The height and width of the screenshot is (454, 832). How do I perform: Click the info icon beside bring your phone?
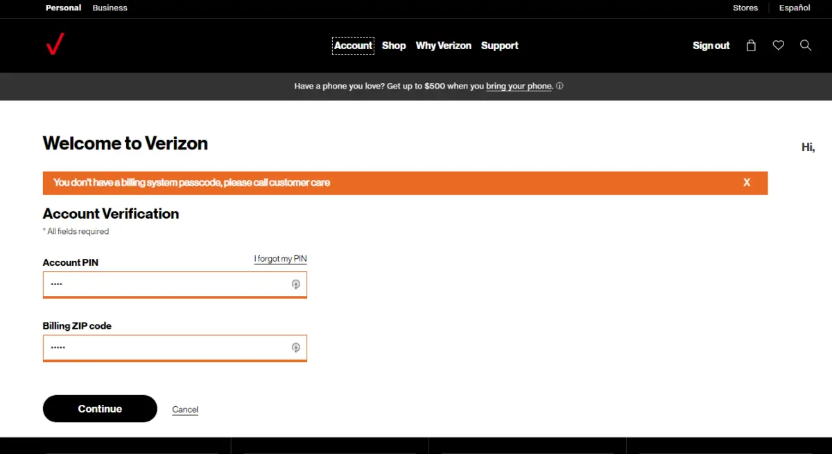(560, 87)
